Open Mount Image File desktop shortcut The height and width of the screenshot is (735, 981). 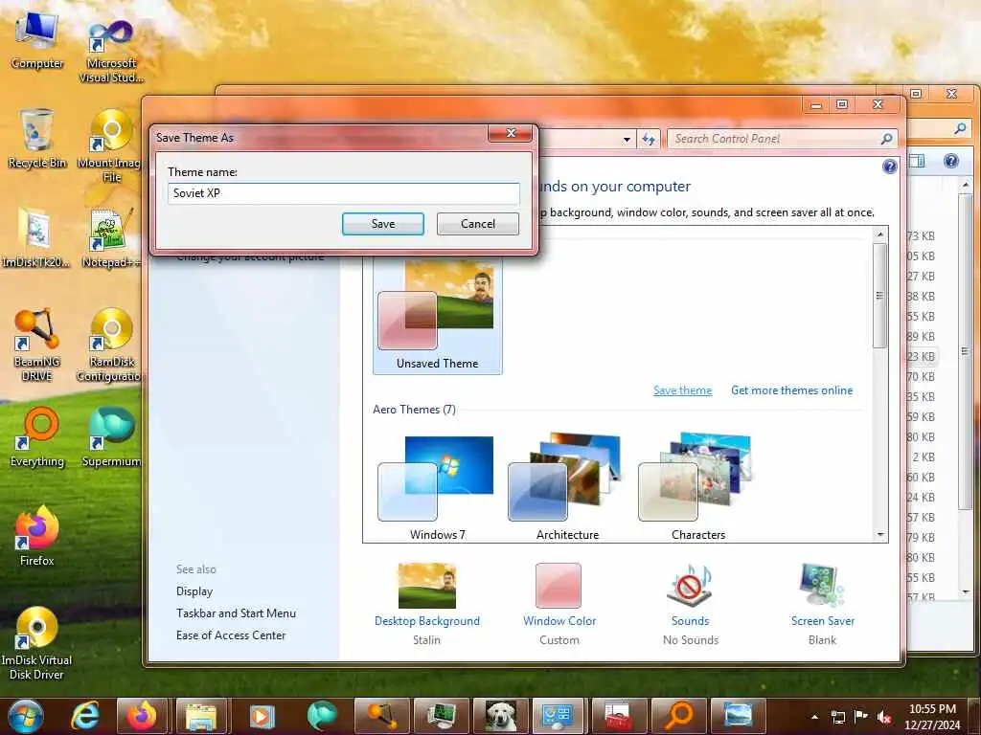pyautogui.click(x=111, y=145)
